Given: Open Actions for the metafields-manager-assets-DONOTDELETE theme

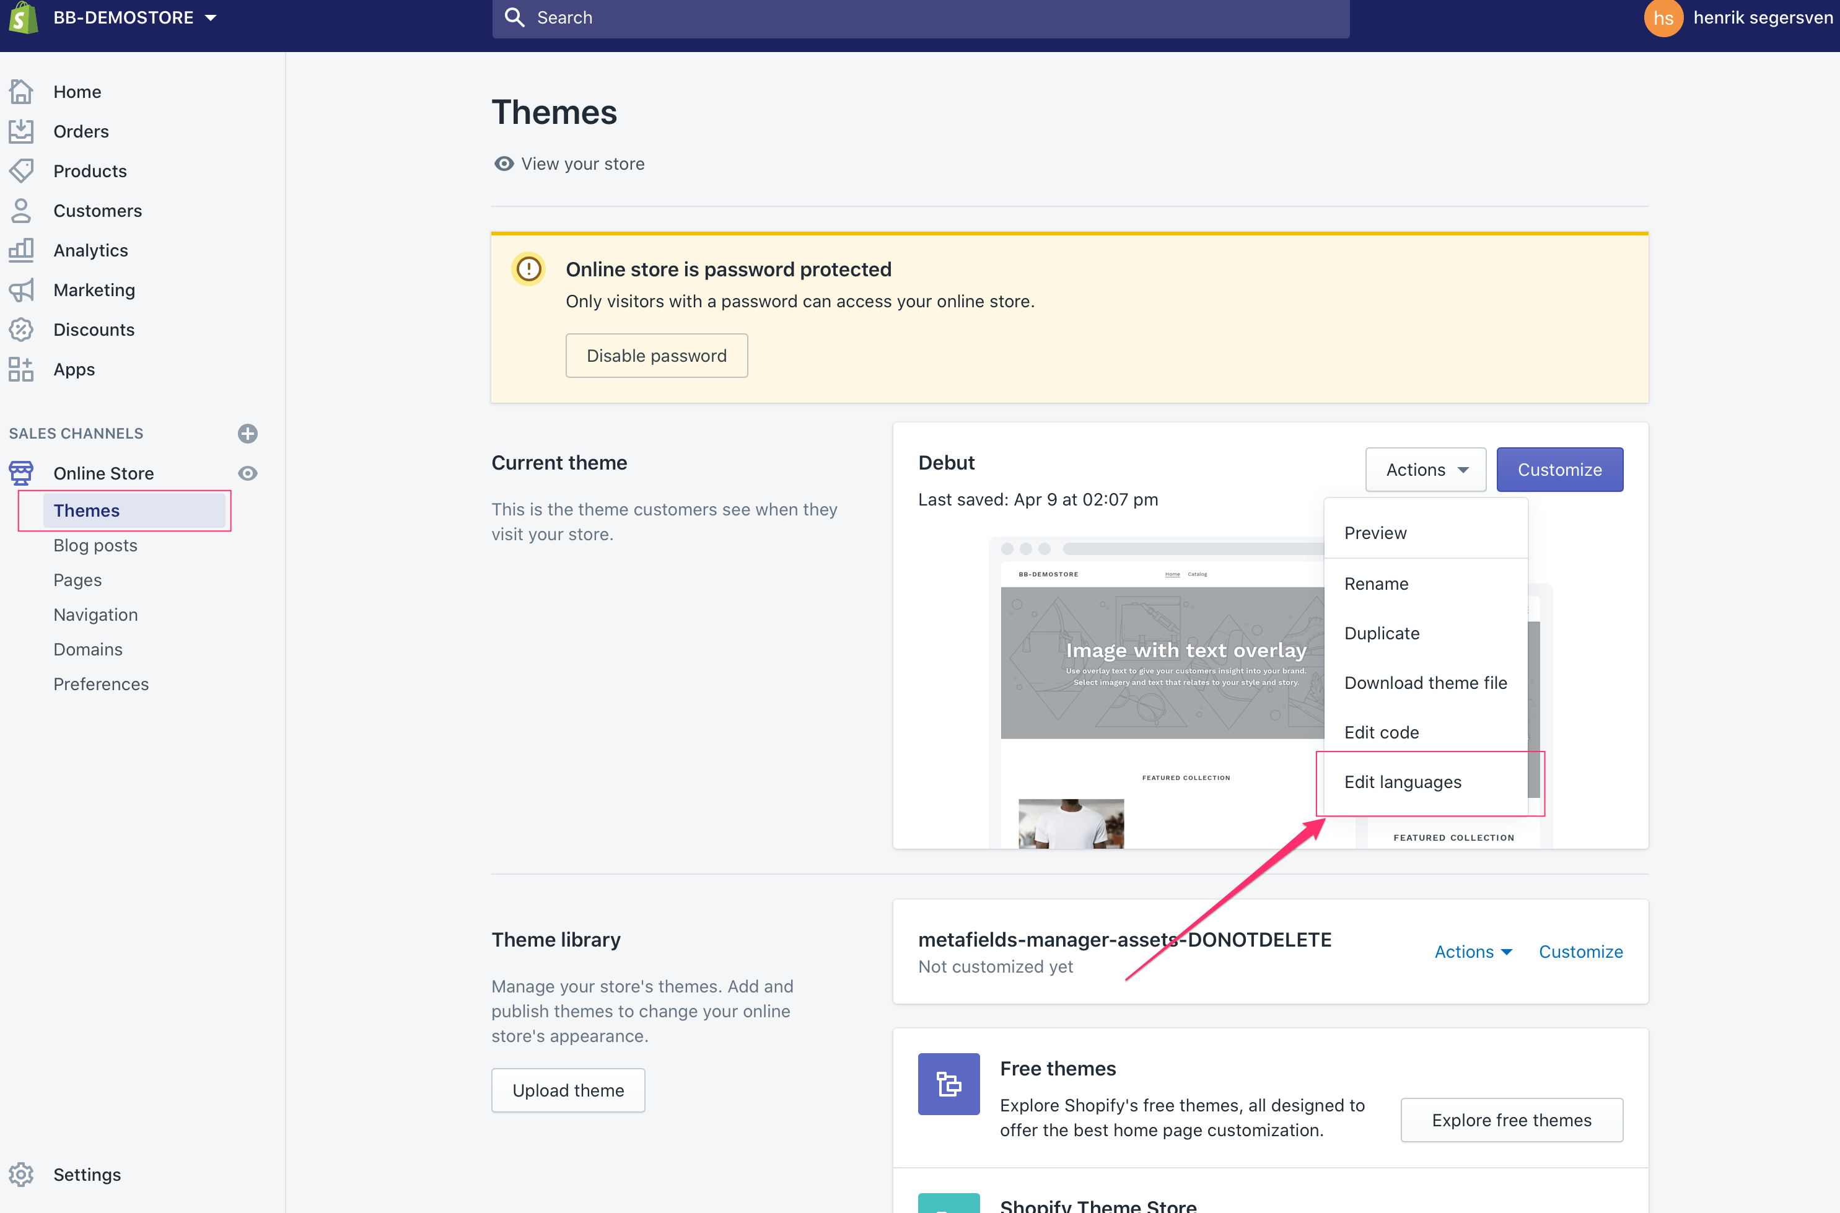Looking at the screenshot, I should tap(1473, 952).
